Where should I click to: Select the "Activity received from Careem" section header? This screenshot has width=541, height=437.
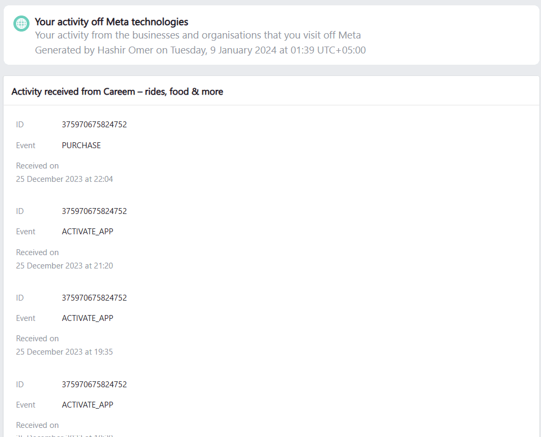point(117,91)
